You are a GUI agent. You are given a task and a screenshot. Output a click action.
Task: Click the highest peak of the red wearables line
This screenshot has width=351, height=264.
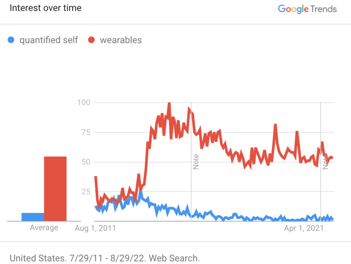(x=169, y=103)
